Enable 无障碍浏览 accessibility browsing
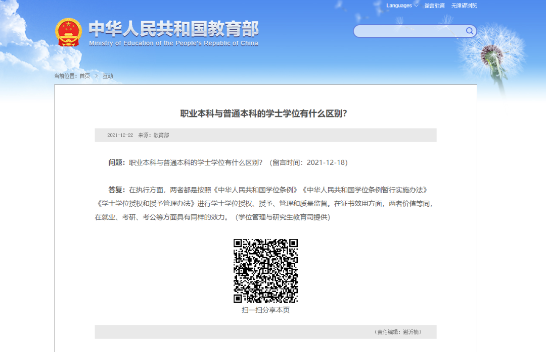This screenshot has height=352, width=546. pyautogui.click(x=464, y=6)
